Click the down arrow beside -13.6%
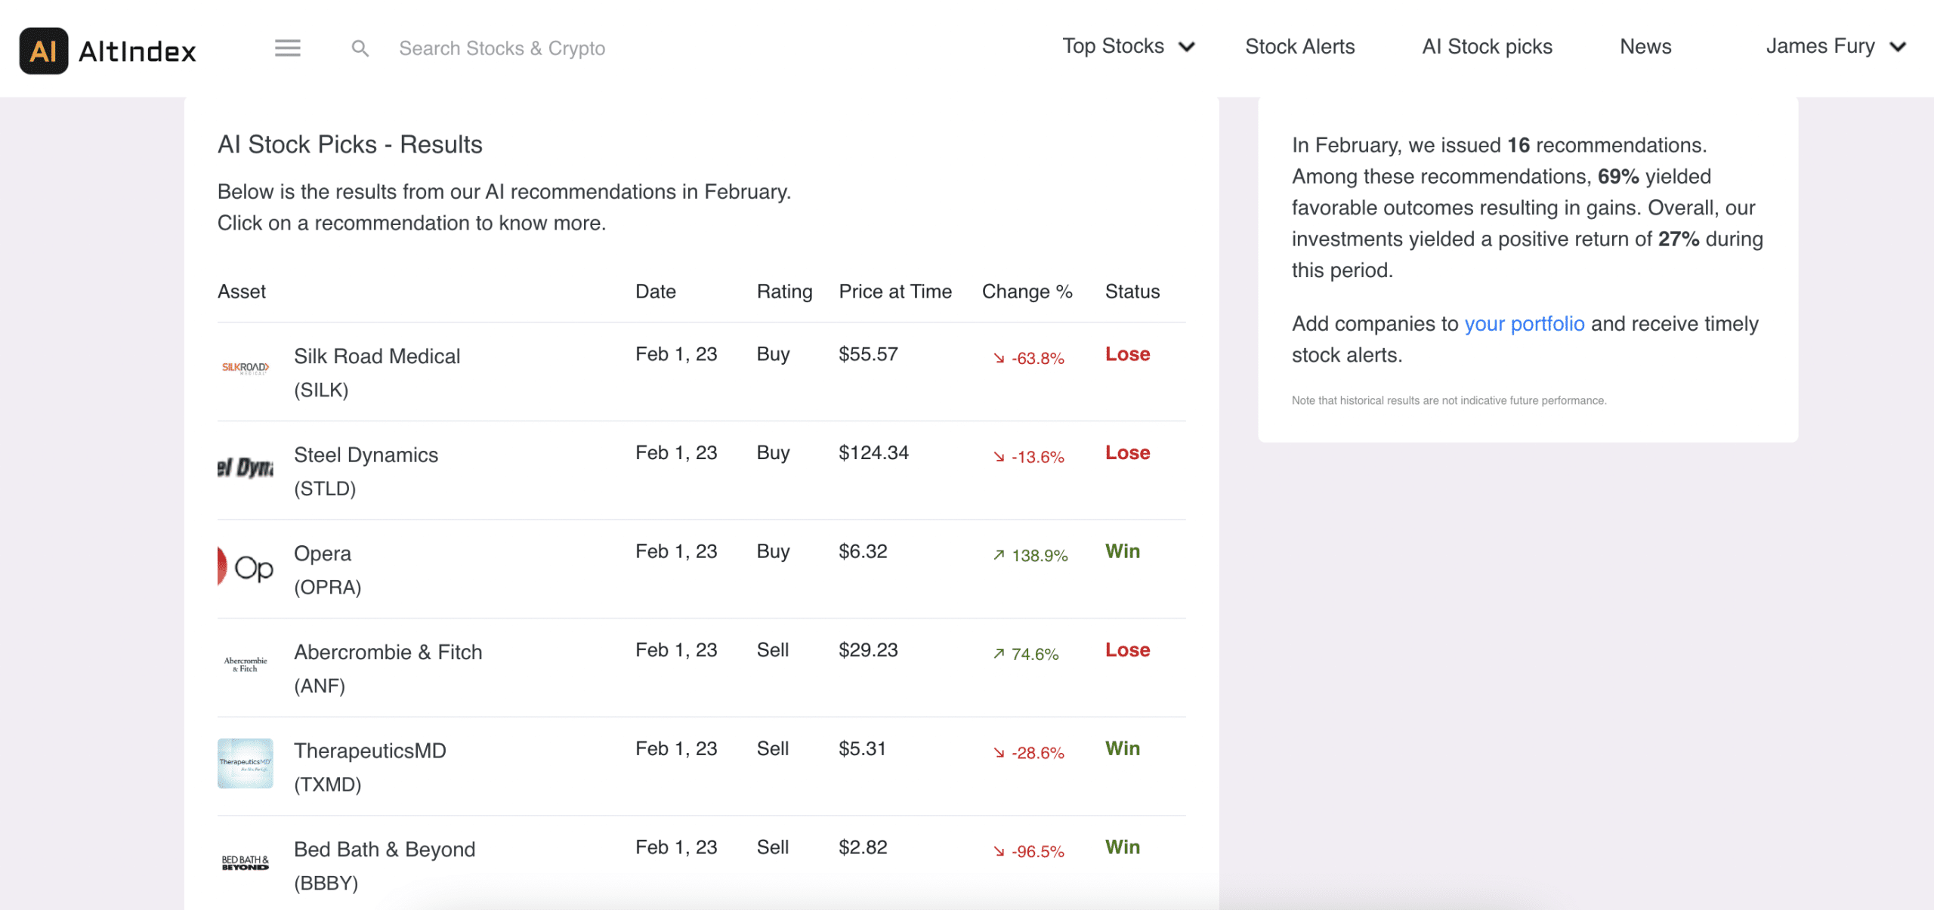The image size is (1934, 910). pyautogui.click(x=999, y=458)
